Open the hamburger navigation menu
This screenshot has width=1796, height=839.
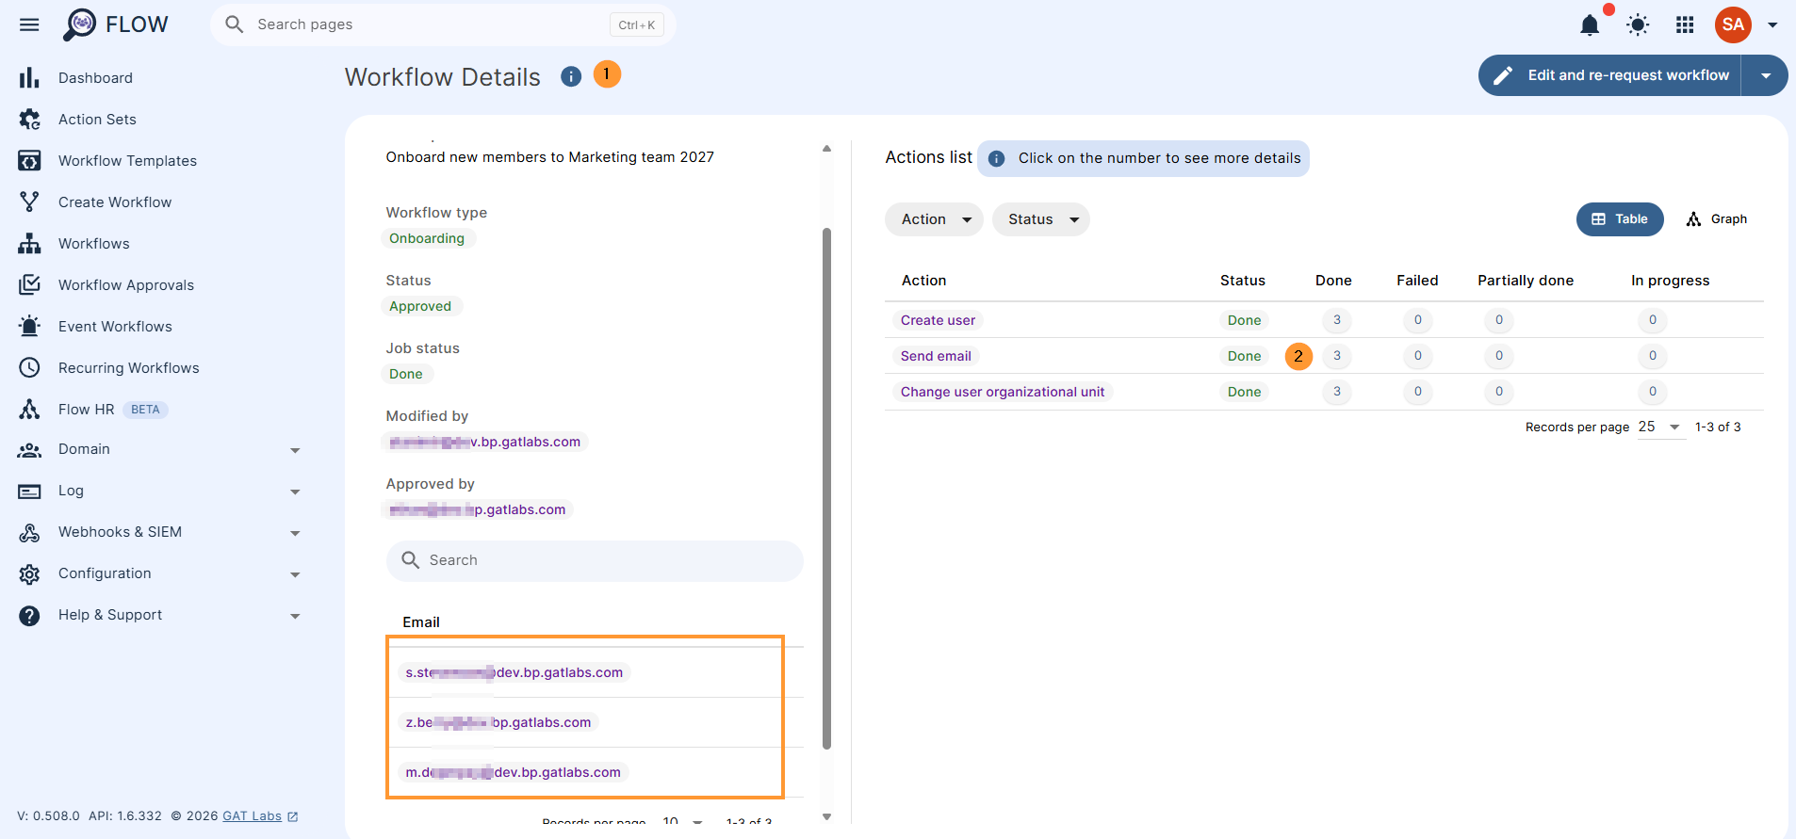[x=29, y=24]
